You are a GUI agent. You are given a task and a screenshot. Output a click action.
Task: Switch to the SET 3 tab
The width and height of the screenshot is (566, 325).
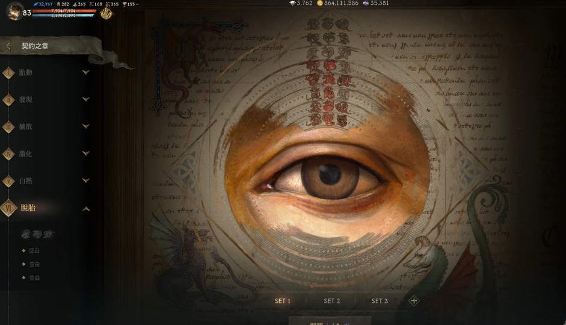380,301
